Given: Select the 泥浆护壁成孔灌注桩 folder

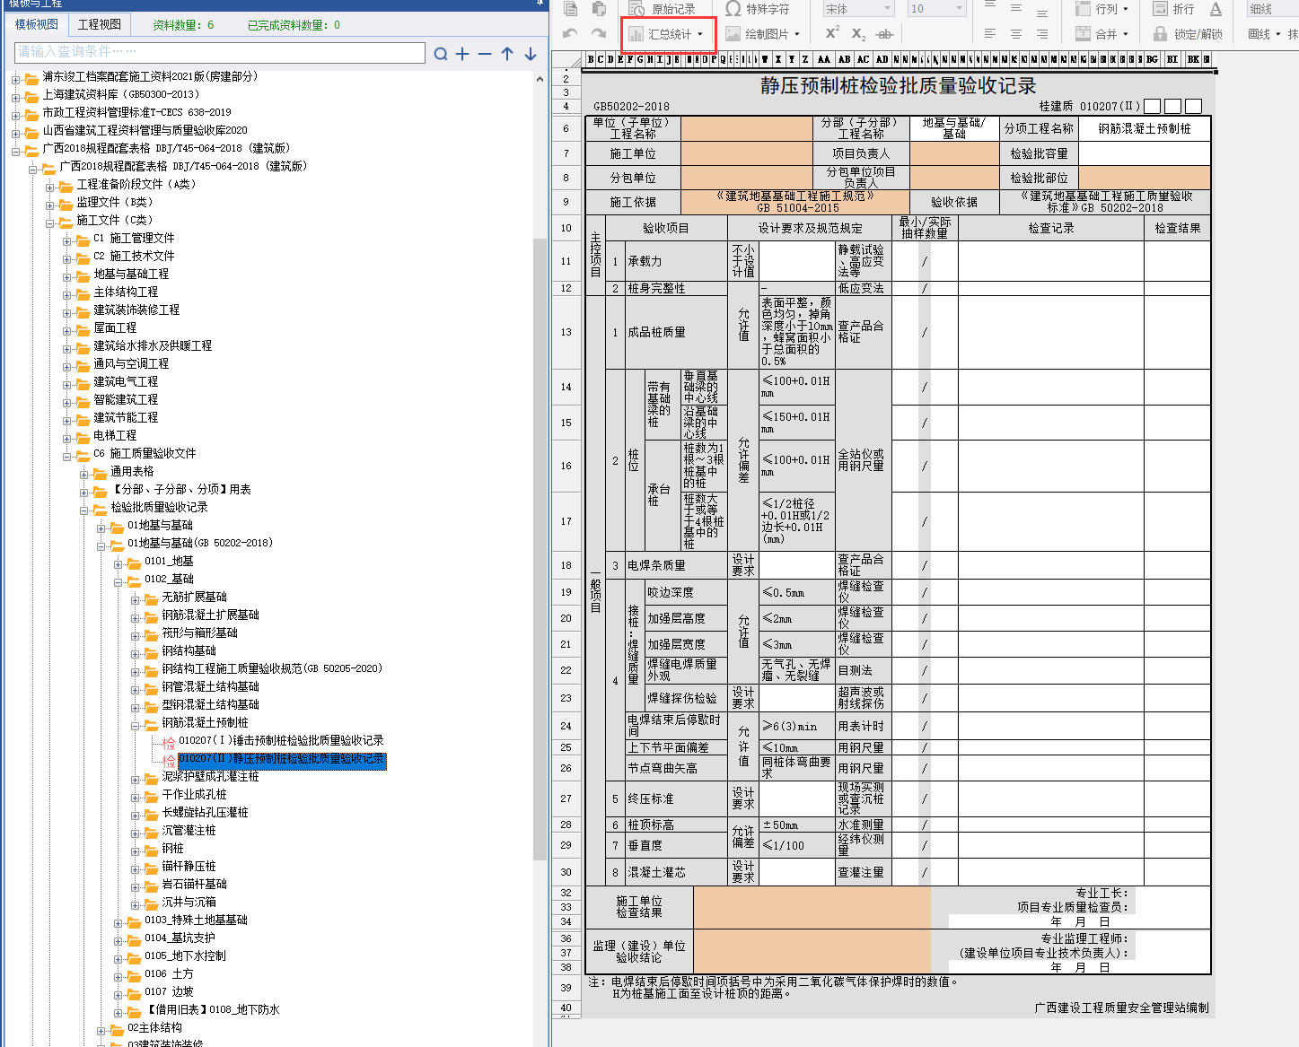Looking at the screenshot, I should tap(210, 776).
